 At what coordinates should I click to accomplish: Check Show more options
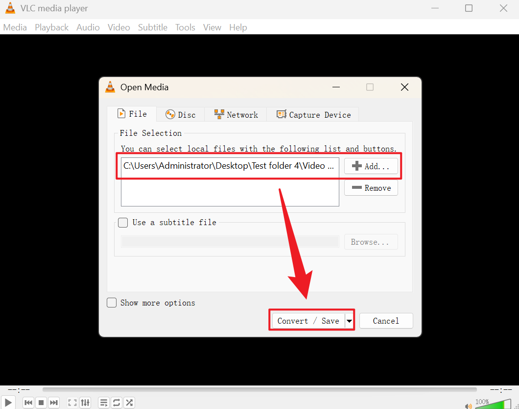(x=112, y=303)
